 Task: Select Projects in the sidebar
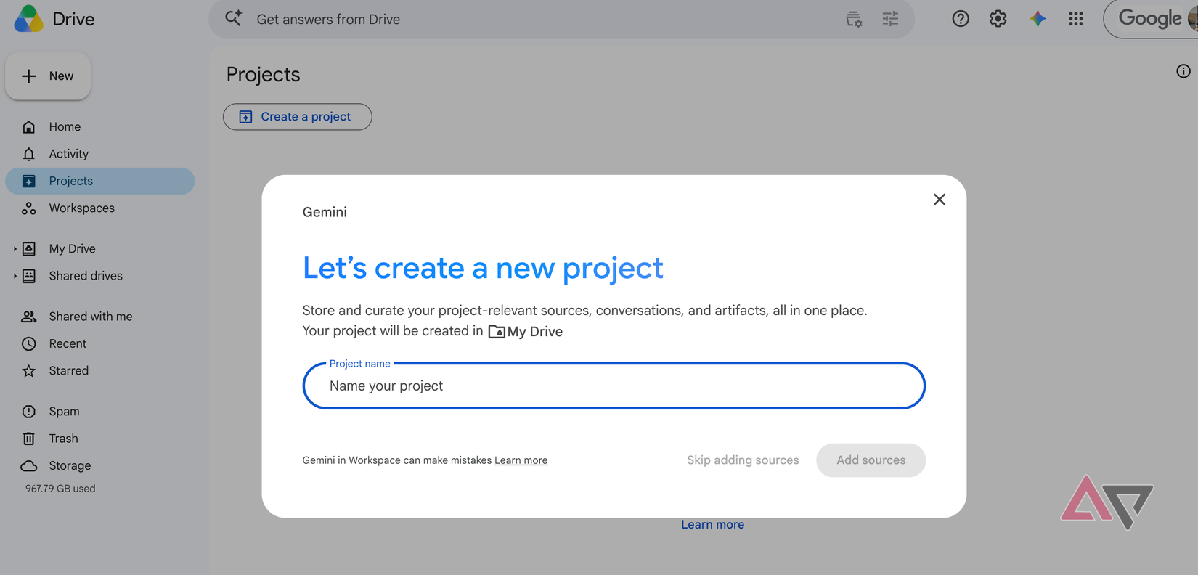coord(100,182)
